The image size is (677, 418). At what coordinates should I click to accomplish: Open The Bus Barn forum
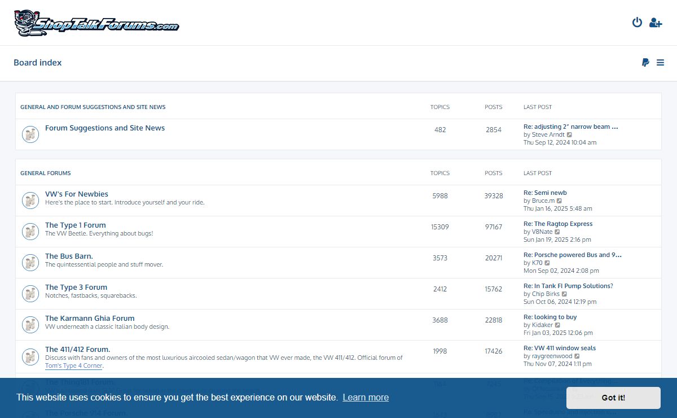69,256
